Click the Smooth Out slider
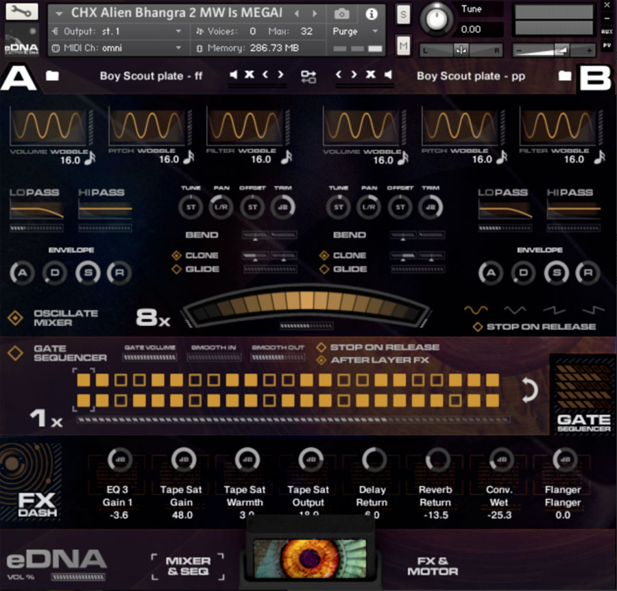The height and width of the screenshot is (591, 617). coord(278,357)
